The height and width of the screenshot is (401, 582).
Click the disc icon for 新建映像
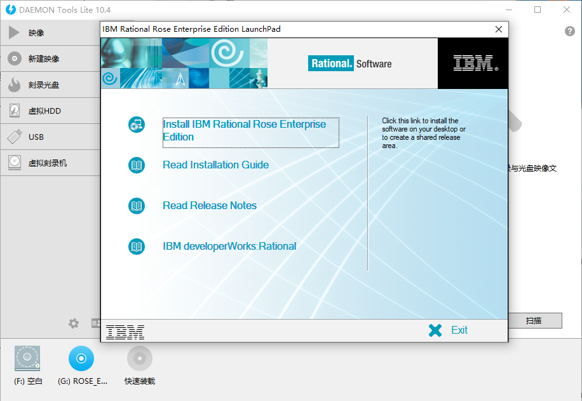(15, 58)
